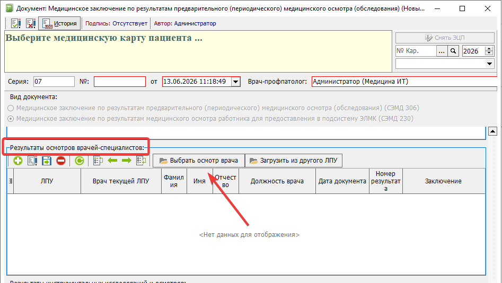Click the grid column chooser icon left of ЛПУ
This screenshot has width=502, height=283.
[11, 181]
